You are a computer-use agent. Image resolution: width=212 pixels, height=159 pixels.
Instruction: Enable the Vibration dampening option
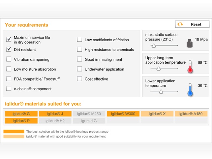point(9,59)
